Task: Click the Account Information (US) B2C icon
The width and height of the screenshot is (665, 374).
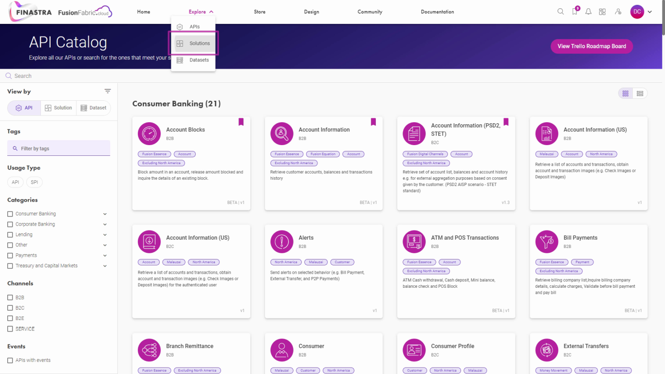Action: pyautogui.click(x=149, y=242)
